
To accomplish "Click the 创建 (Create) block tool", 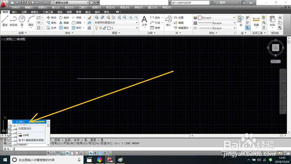I will pyautogui.click(x=179, y=18).
